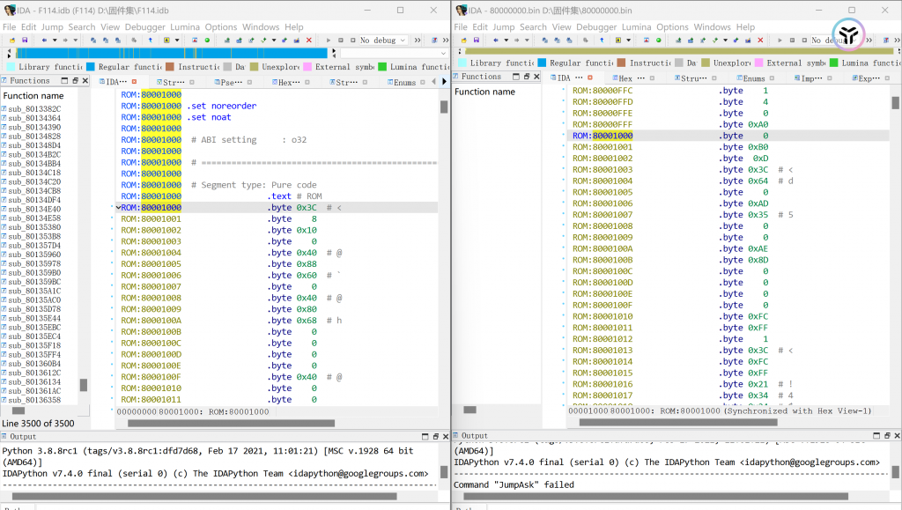Select sub_80134364 in the function list
Screen dimensions: 902x510
click(x=35, y=118)
